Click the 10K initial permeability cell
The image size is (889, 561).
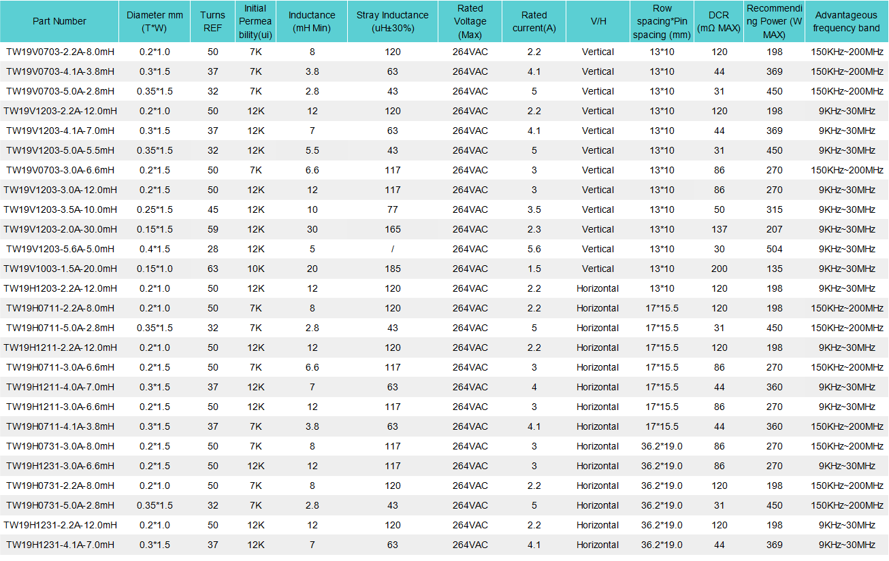tap(255, 269)
